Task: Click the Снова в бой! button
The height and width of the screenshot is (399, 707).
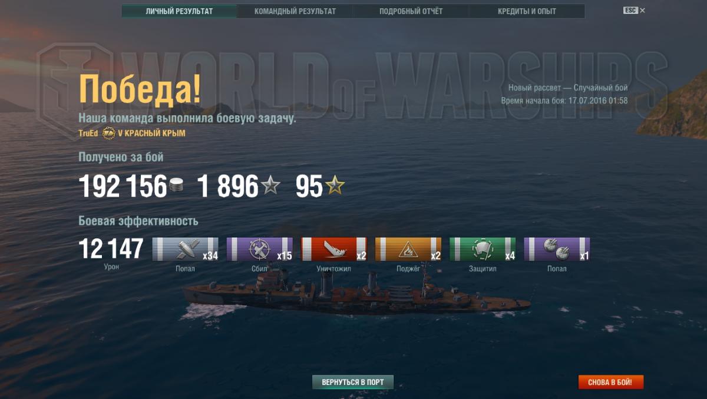Action: [610, 382]
